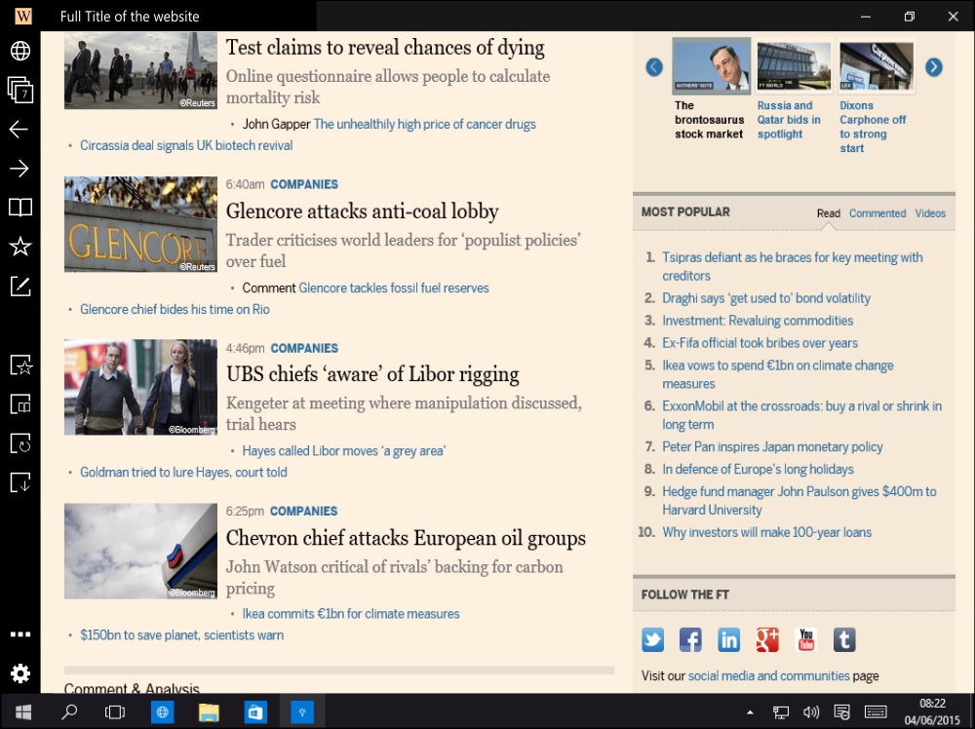Switch to the Videos tab in Most Popular
The width and height of the screenshot is (975, 729).
pos(930,213)
